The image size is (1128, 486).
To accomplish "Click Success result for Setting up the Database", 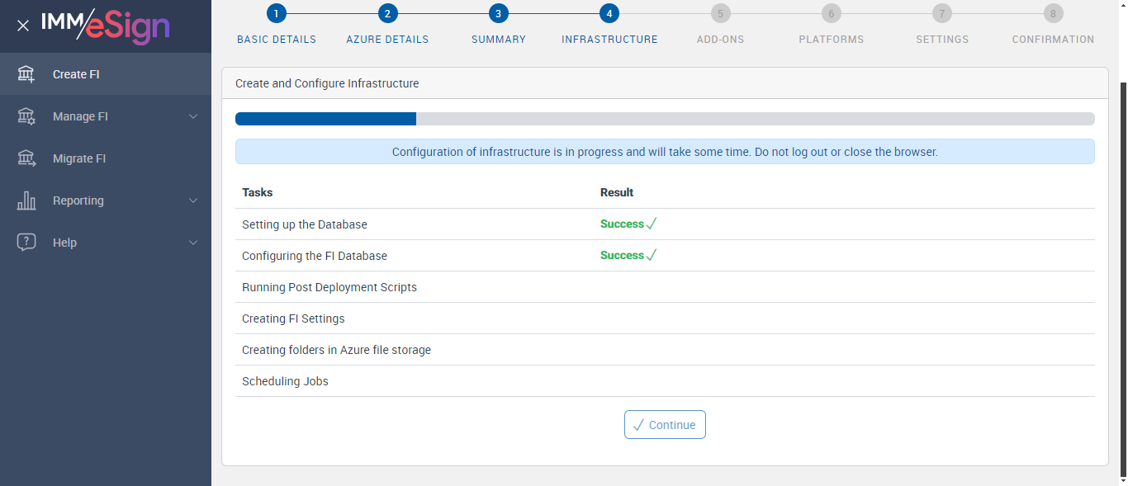I will (x=628, y=224).
